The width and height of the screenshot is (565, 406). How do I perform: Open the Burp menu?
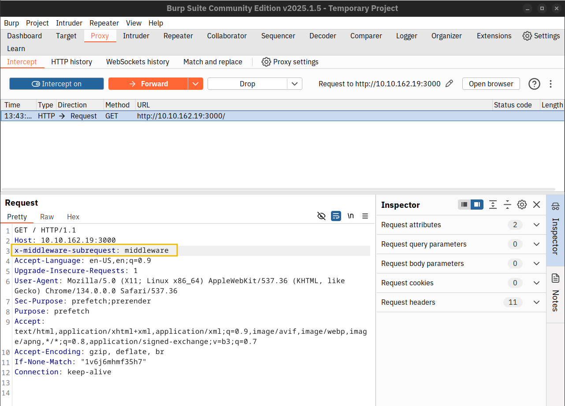point(11,23)
